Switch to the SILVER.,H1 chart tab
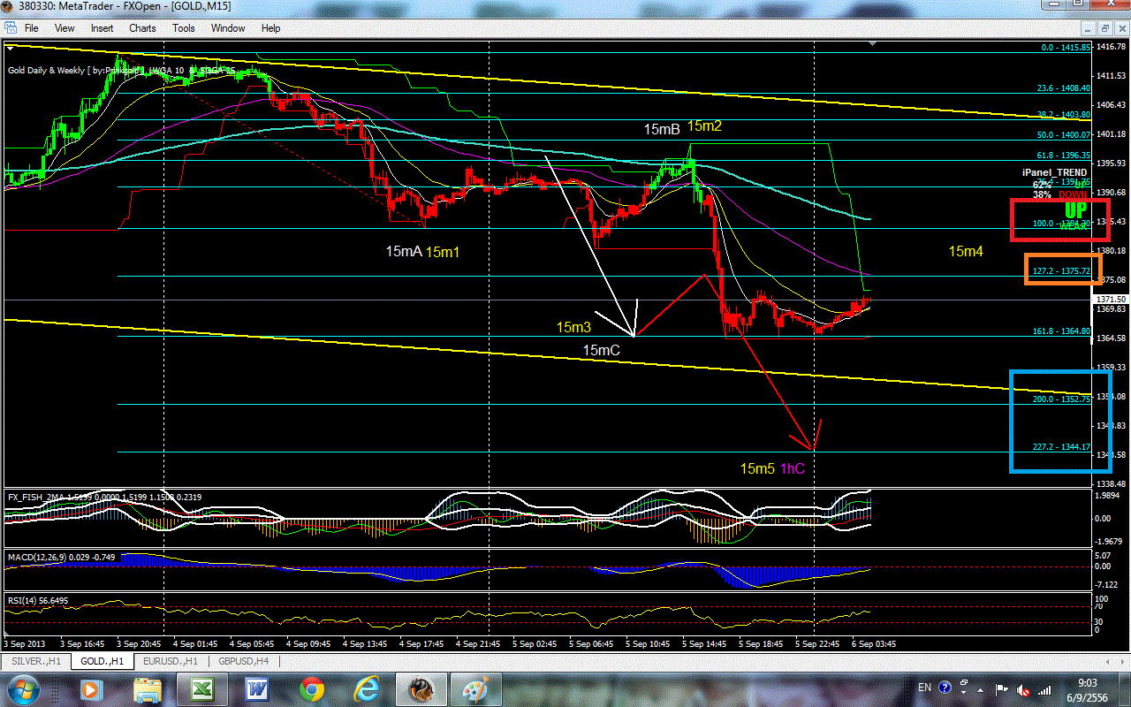The image size is (1131, 707). coord(34,661)
